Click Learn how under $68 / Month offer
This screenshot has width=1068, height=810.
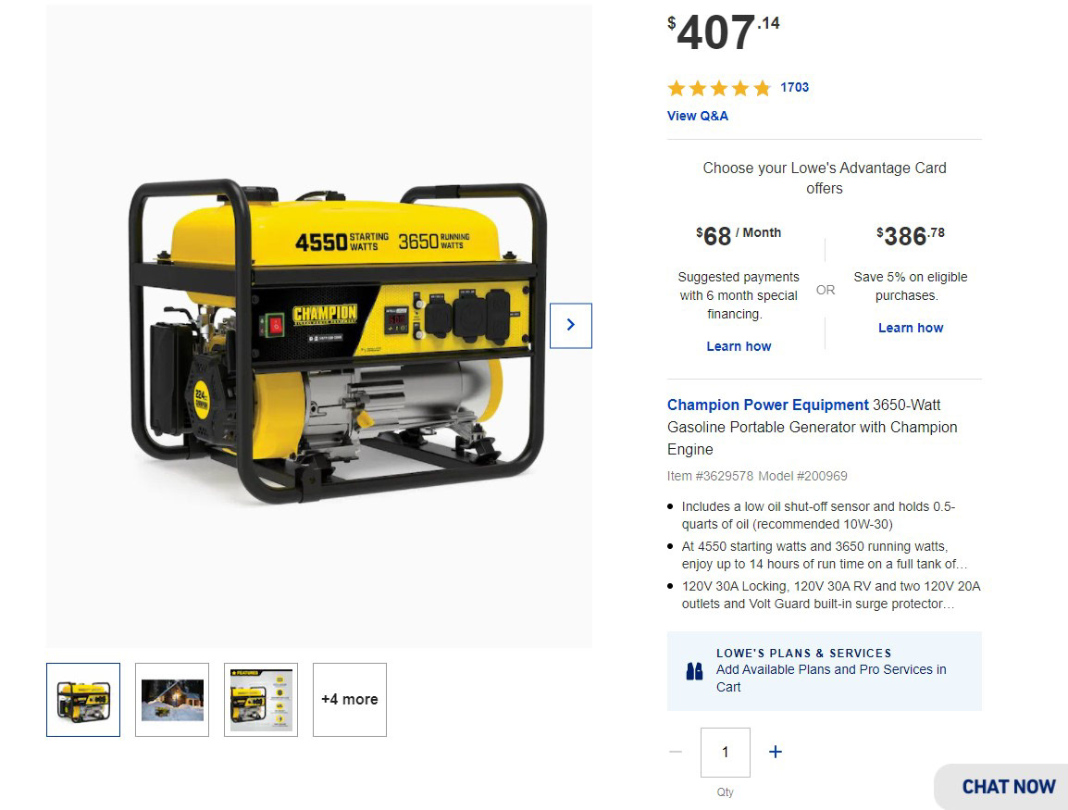tap(739, 346)
